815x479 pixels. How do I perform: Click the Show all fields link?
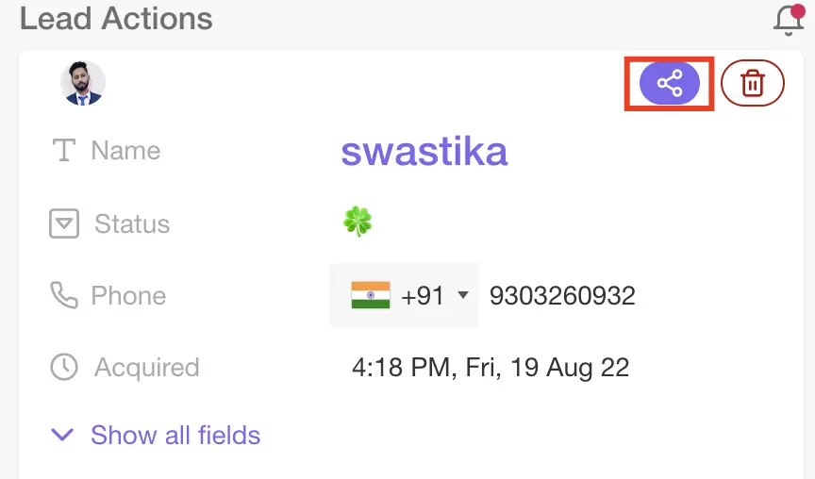175,435
